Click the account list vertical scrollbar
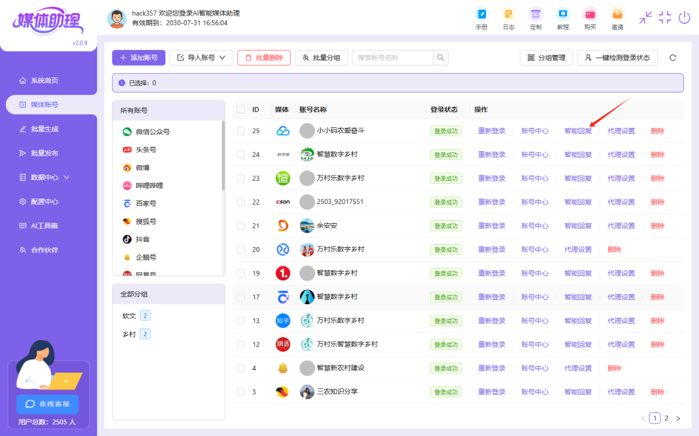The width and height of the screenshot is (699, 436). 223,155
